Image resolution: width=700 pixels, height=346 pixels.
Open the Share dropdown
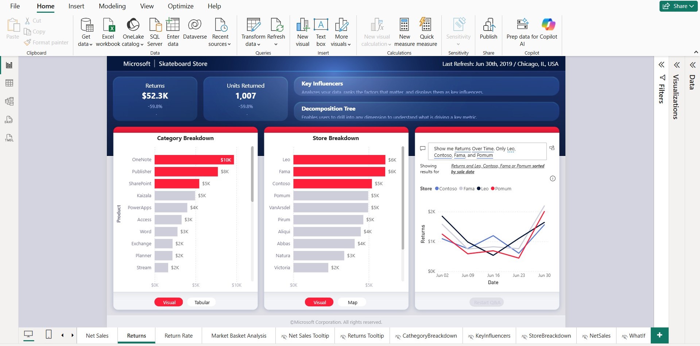pos(678,6)
